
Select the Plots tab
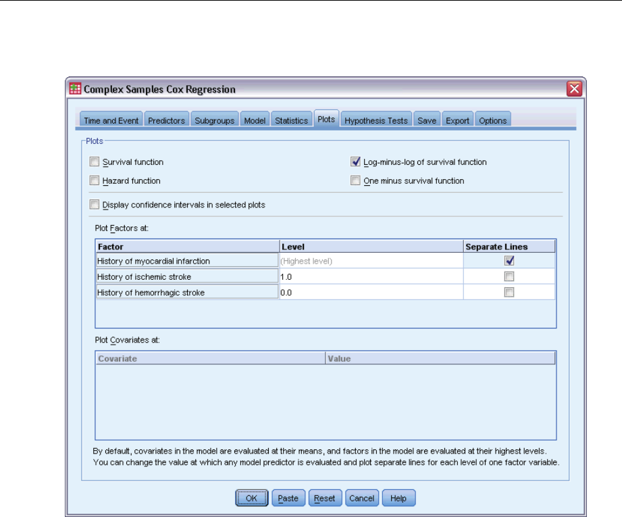(x=326, y=119)
